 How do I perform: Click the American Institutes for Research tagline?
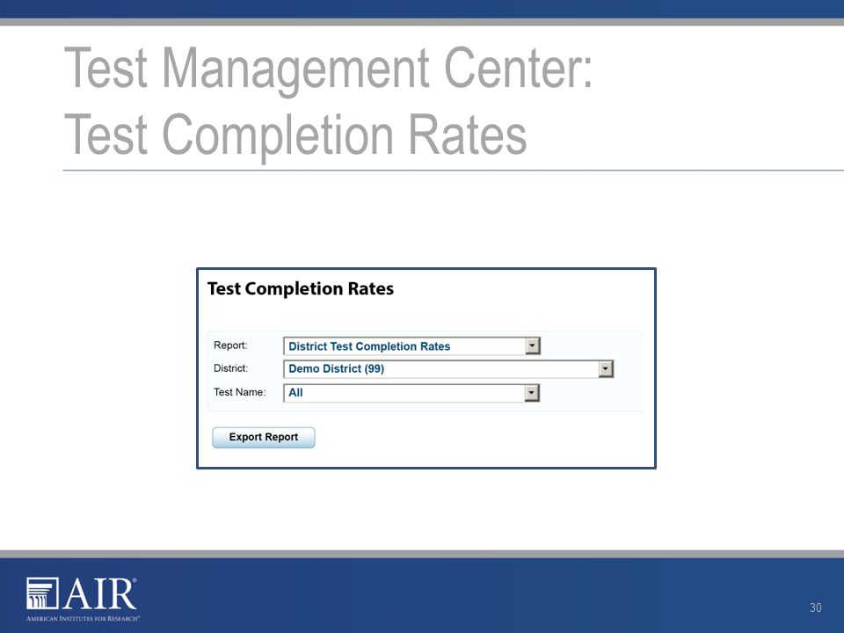pyautogui.click(x=83, y=618)
